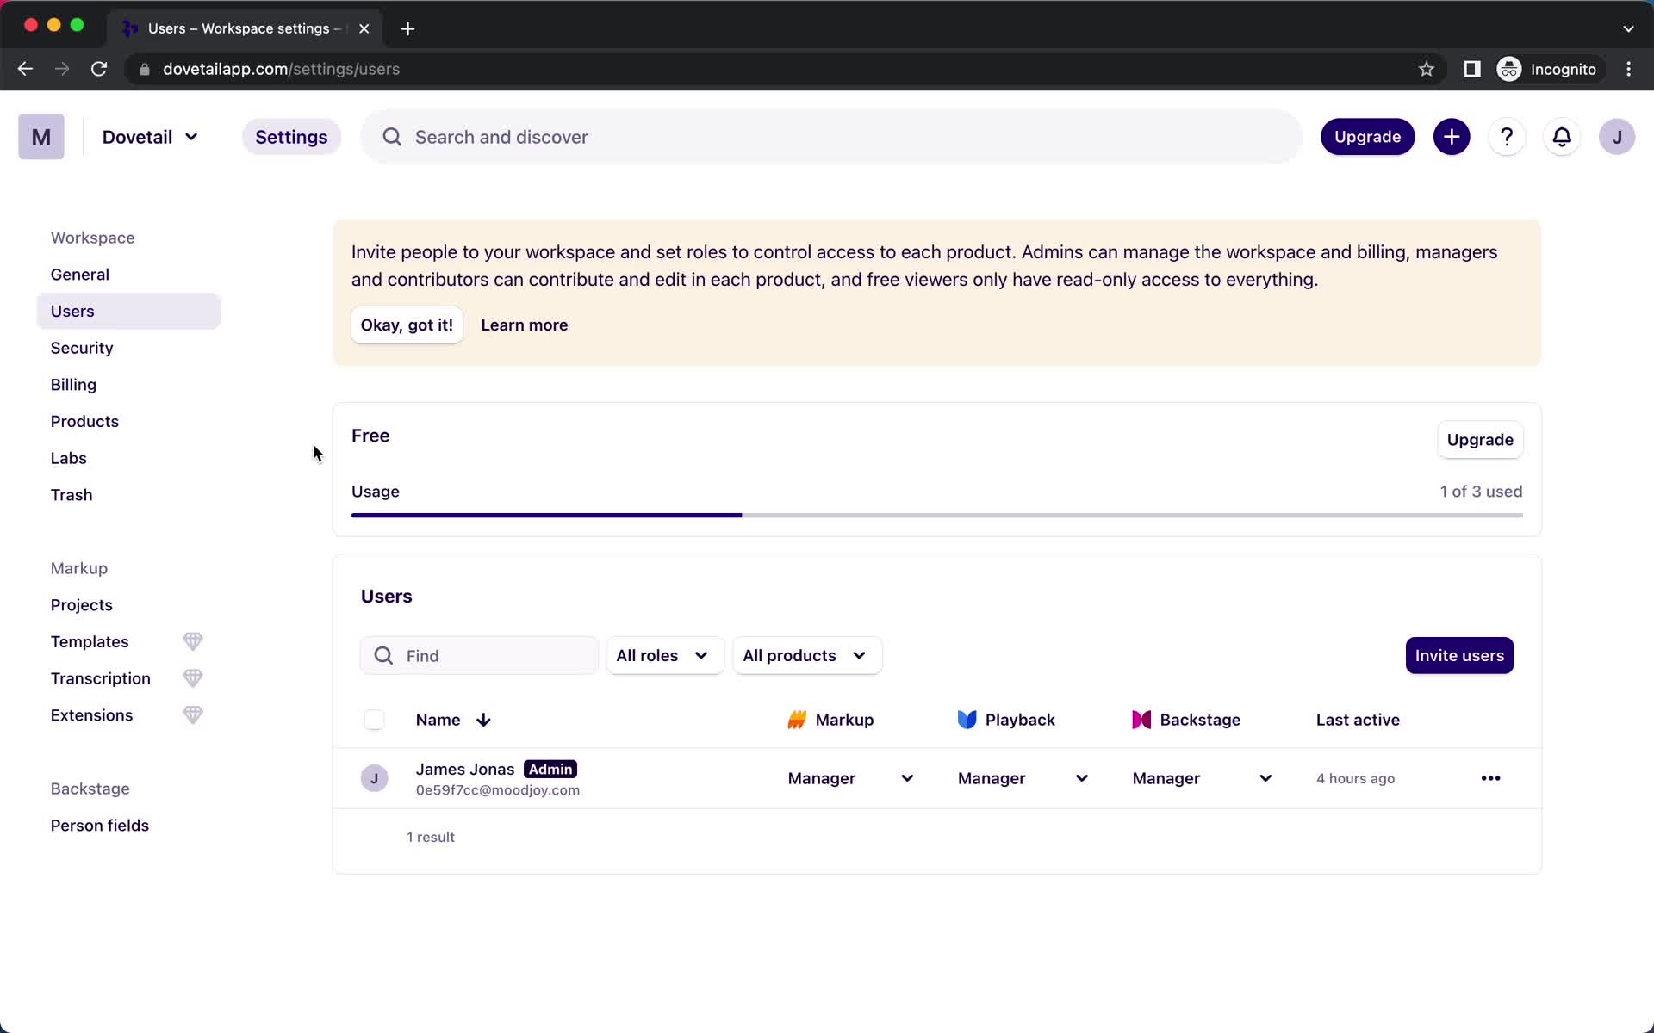Viewport: 1654px width, 1033px height.
Task: Expand the browser tab search chevron
Action: click(x=1628, y=28)
